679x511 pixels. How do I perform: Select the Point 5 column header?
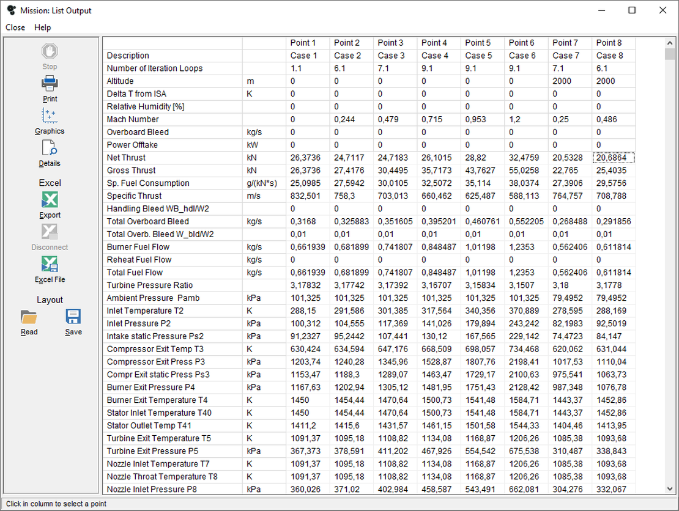pos(478,43)
